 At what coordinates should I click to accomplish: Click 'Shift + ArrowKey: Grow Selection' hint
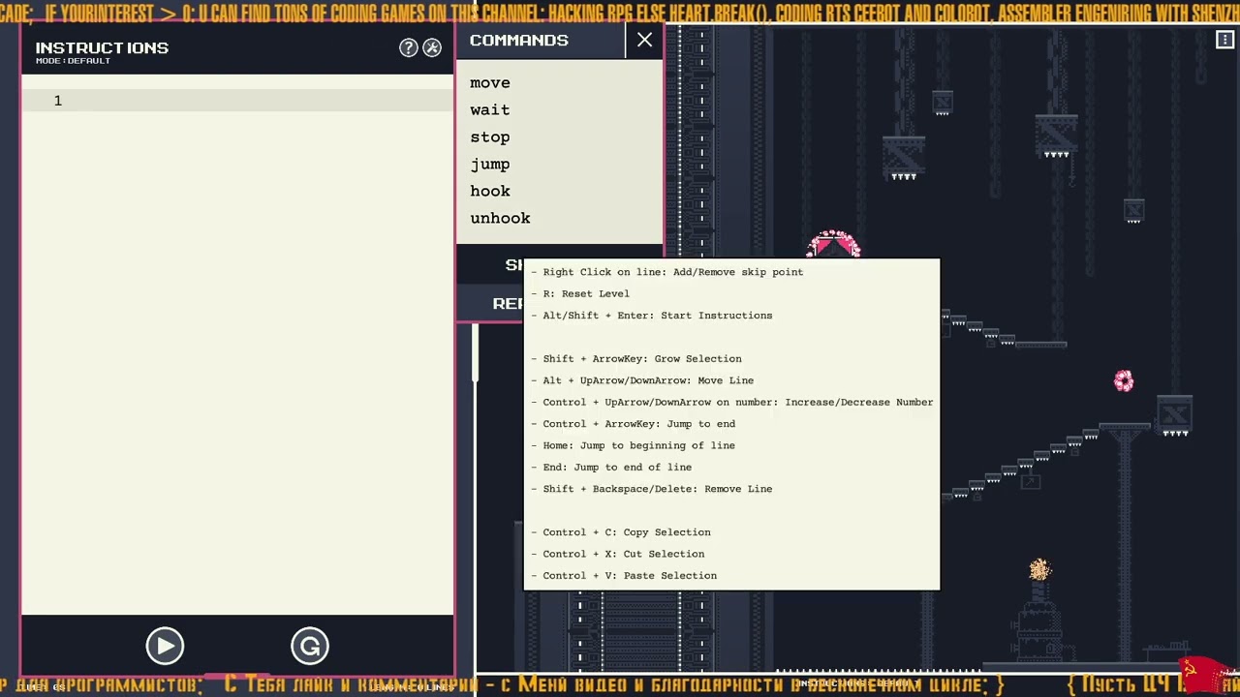[636, 359]
